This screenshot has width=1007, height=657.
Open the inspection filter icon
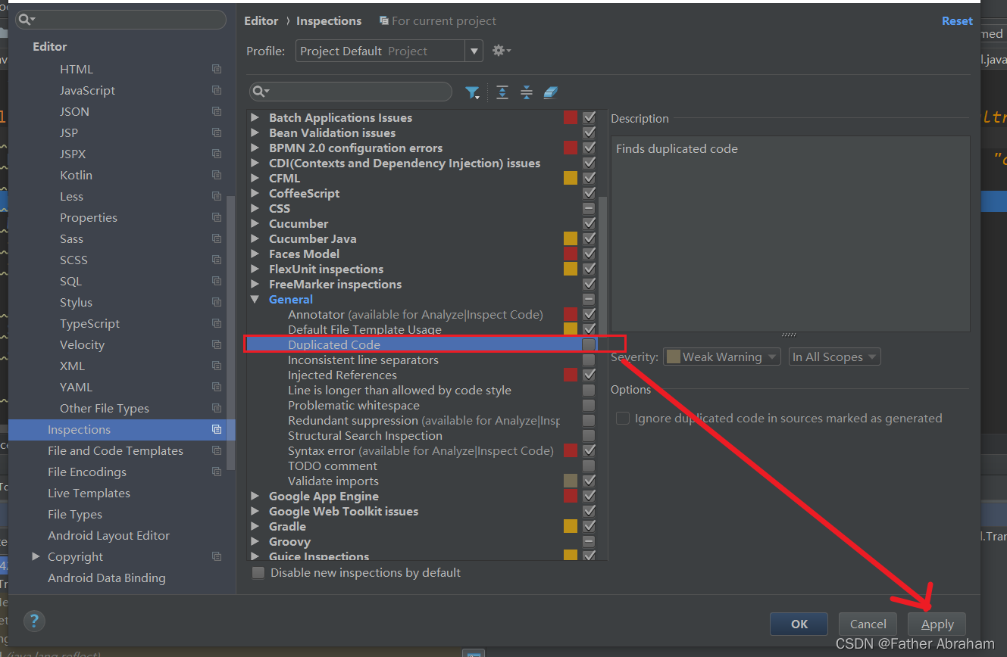point(473,92)
